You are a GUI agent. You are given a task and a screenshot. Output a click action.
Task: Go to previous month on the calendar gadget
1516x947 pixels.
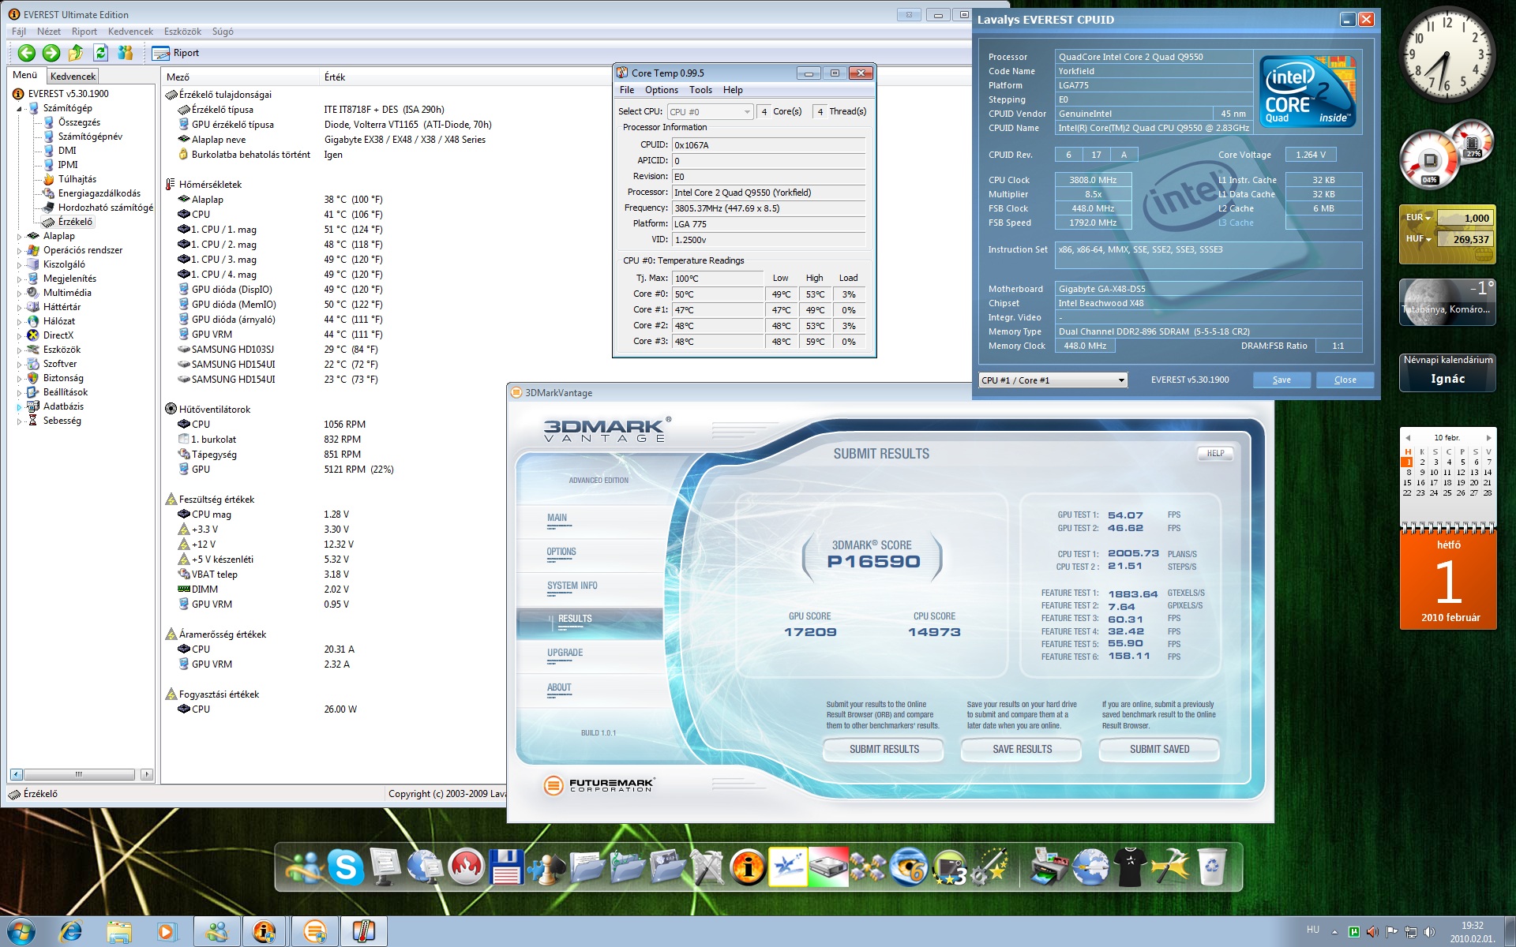tap(1408, 438)
